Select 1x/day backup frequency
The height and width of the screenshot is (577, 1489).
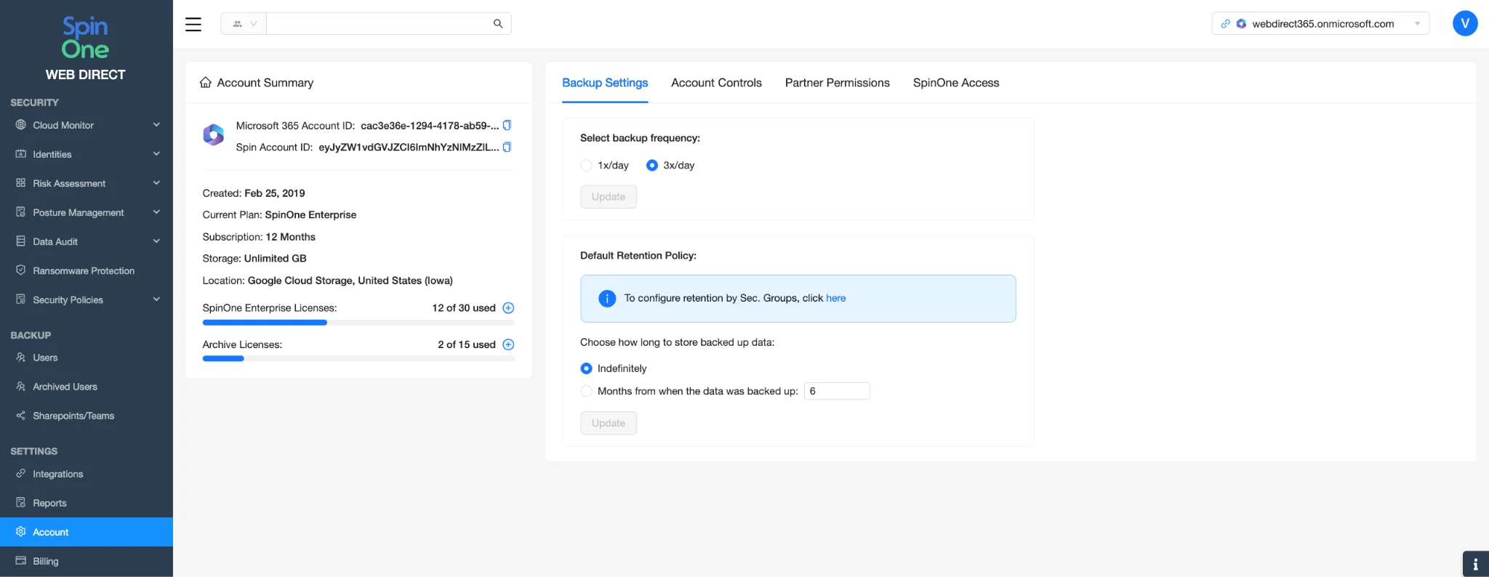(587, 166)
